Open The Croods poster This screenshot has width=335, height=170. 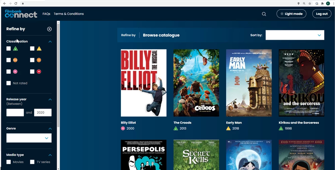(196, 83)
